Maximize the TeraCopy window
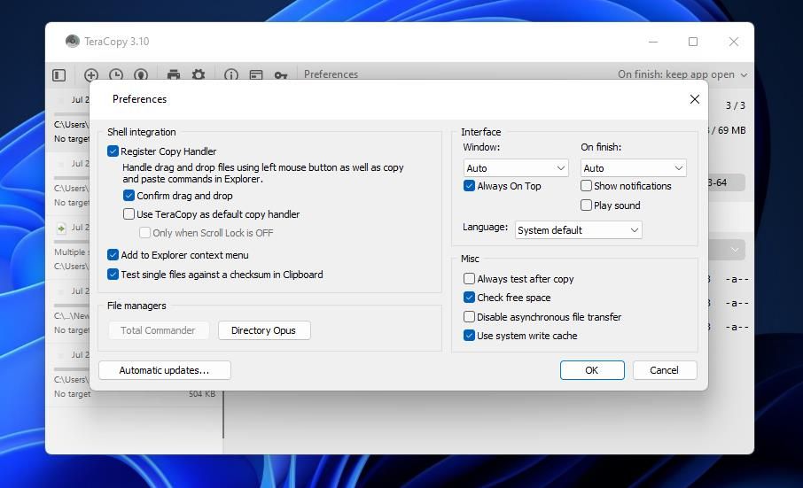Image resolution: width=803 pixels, height=488 pixels. point(693,42)
